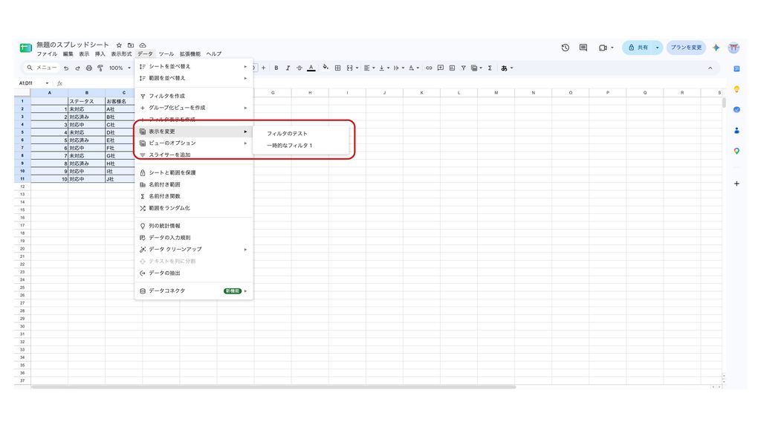The width and height of the screenshot is (761, 428).
Task: Toggle italic text formatting
Action: point(288,68)
